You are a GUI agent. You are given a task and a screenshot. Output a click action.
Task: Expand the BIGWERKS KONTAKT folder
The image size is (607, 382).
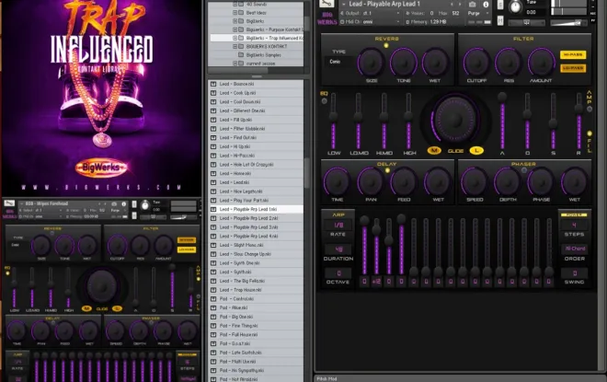[x=235, y=46]
